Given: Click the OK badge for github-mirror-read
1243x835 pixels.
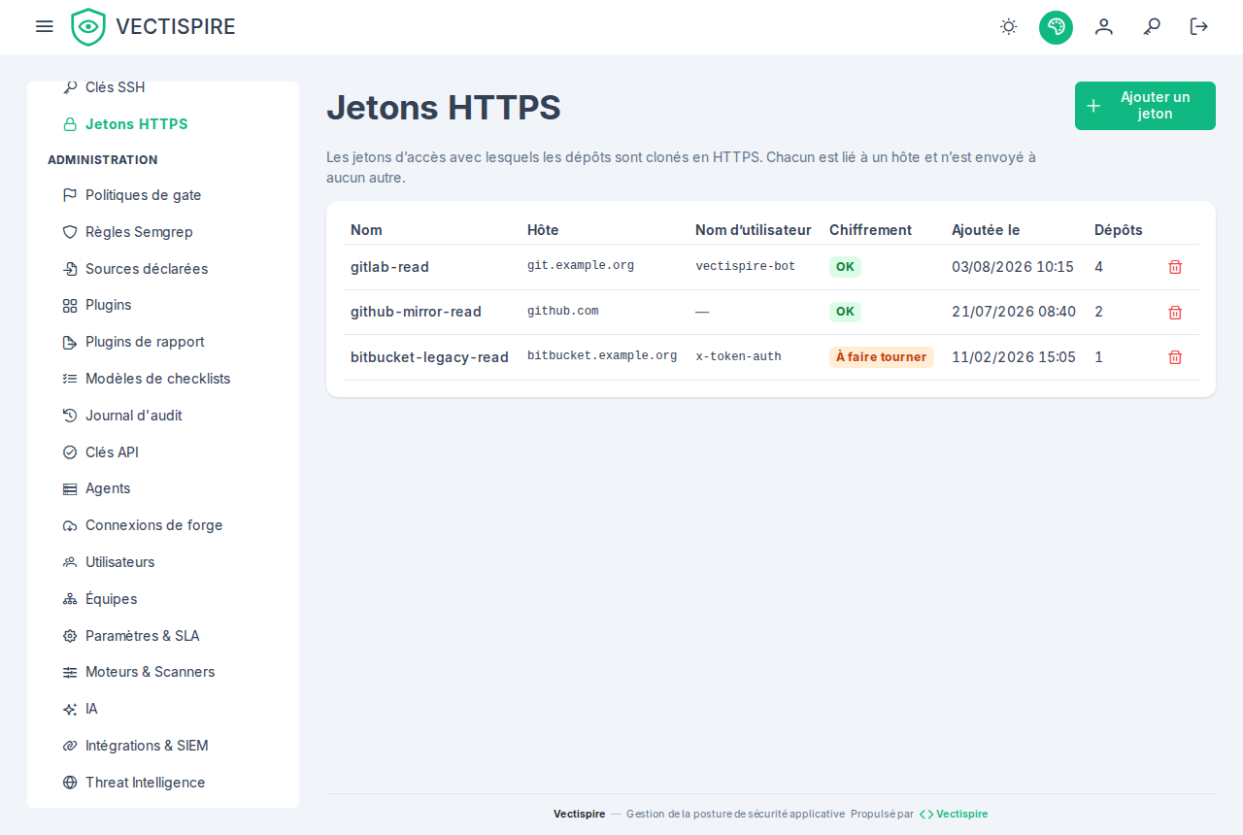Looking at the screenshot, I should (x=845, y=312).
